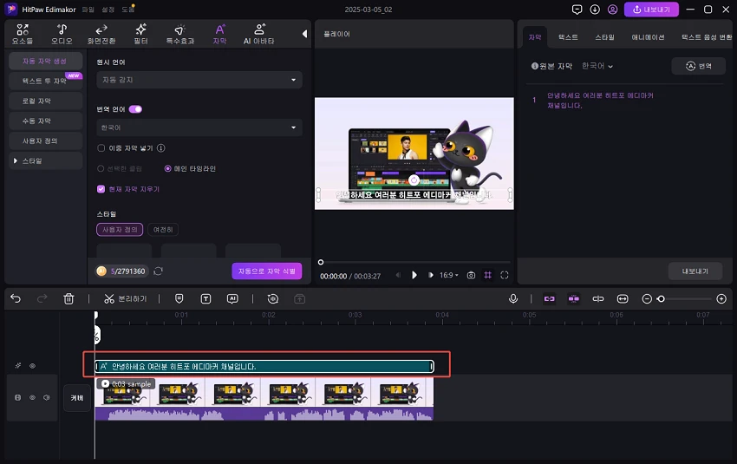
Task: Open the 자막 subtitle panel in top toolbar
Action: 219,34
